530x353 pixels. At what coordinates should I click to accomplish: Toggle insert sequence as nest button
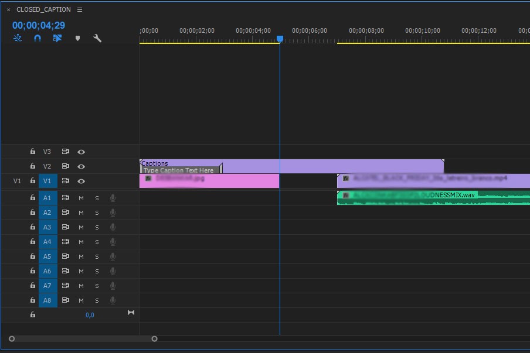pyautogui.click(x=18, y=38)
